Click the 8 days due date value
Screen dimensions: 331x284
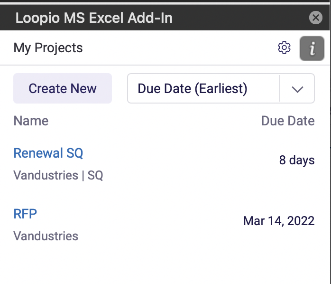pyautogui.click(x=297, y=160)
